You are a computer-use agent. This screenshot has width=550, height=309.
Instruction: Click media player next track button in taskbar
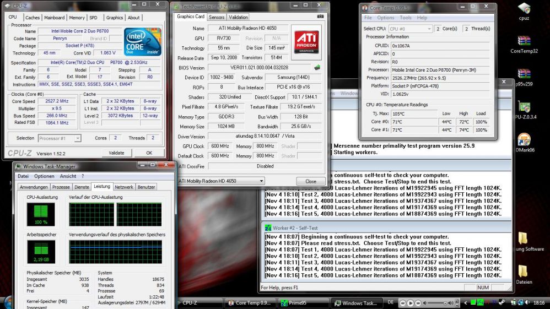418,303
